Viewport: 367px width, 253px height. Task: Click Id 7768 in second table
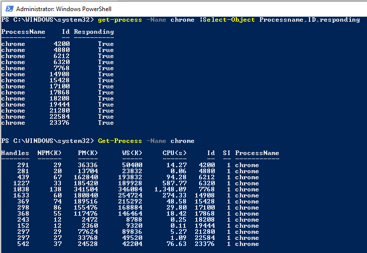tap(207, 189)
